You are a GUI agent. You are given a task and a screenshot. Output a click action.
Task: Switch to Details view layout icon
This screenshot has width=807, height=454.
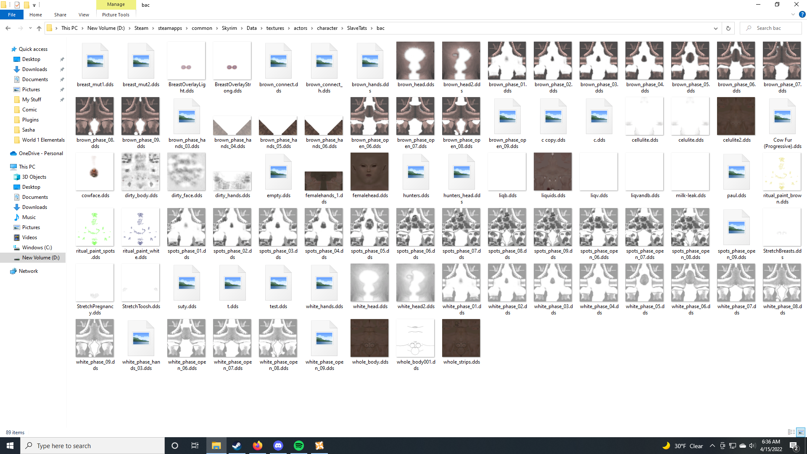pyautogui.click(x=791, y=432)
